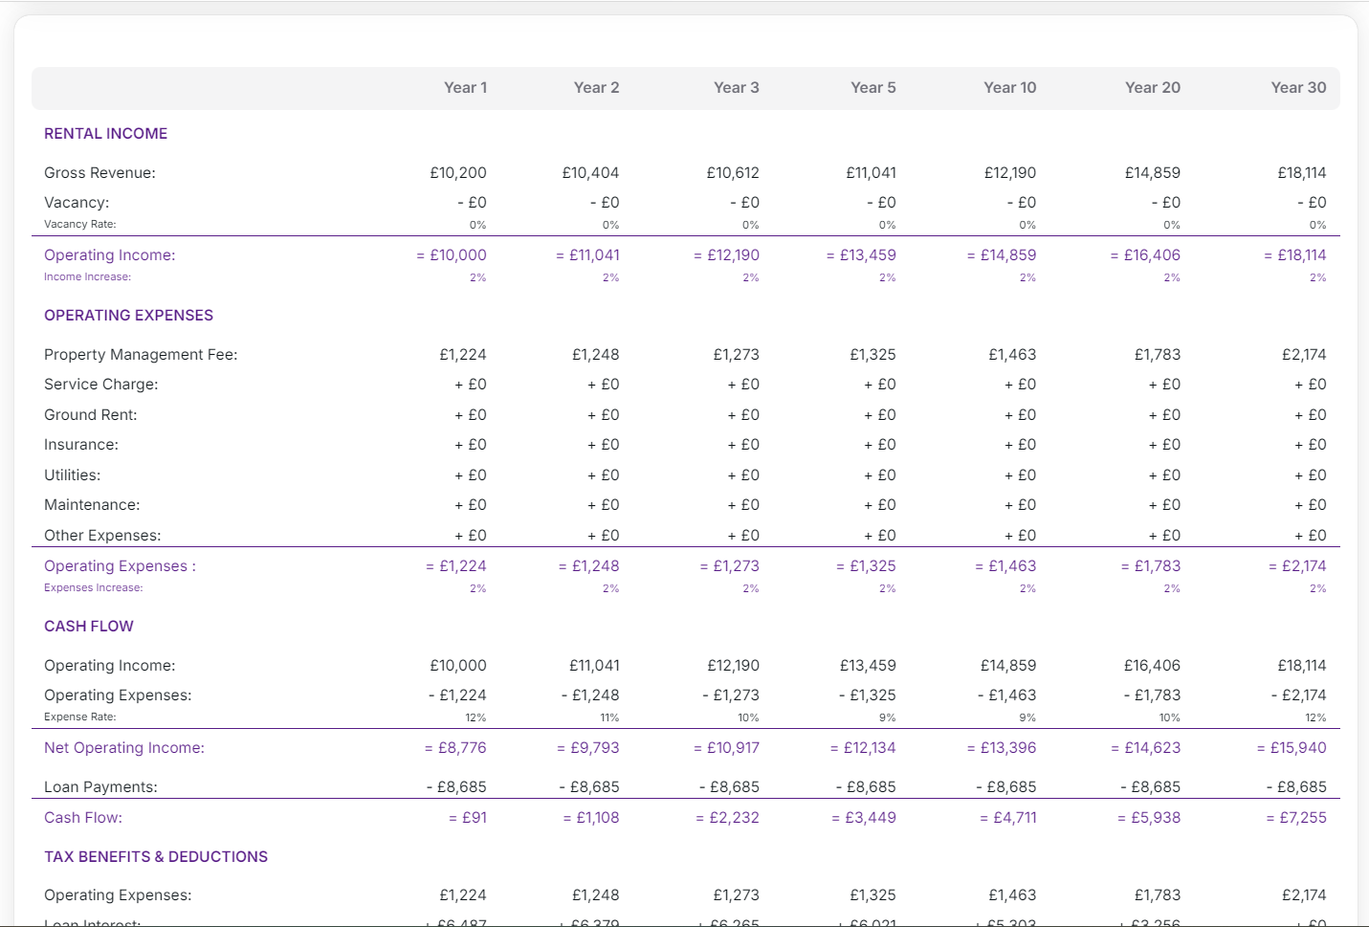
Task: Select Property Management Fee £1,463 for Year 10
Action: pyautogui.click(x=1012, y=355)
